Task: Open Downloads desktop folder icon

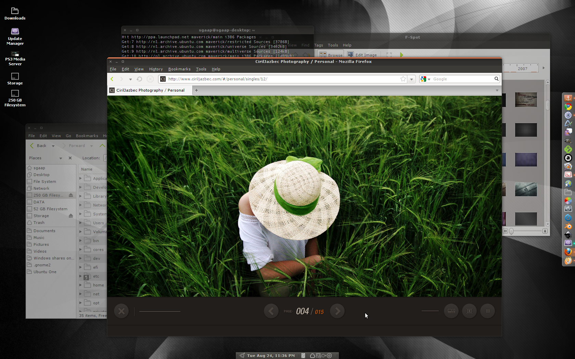Action: tap(15, 14)
